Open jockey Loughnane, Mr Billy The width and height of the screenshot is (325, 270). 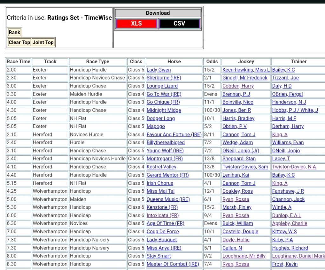[244, 256]
